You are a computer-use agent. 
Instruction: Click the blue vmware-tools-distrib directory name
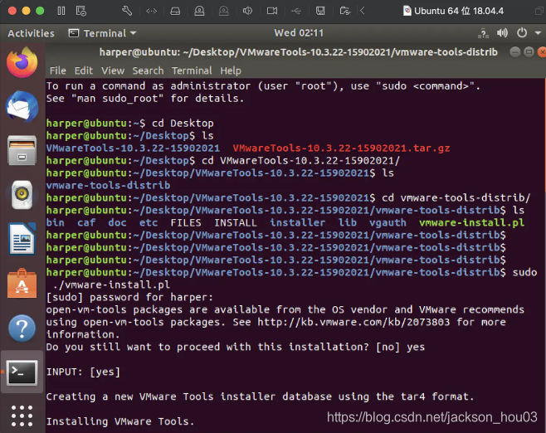point(109,185)
